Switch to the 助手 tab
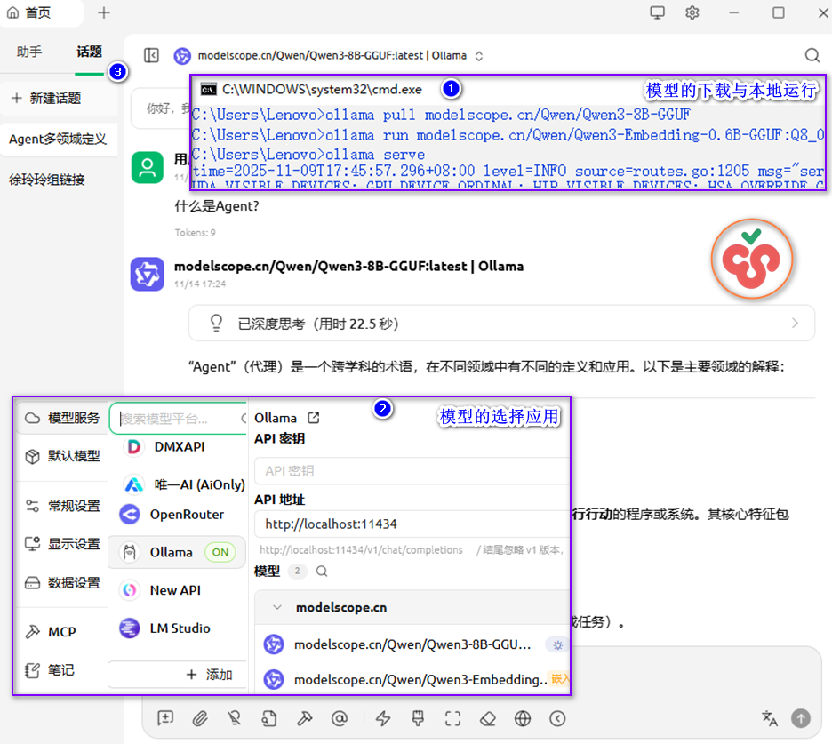 [x=29, y=52]
